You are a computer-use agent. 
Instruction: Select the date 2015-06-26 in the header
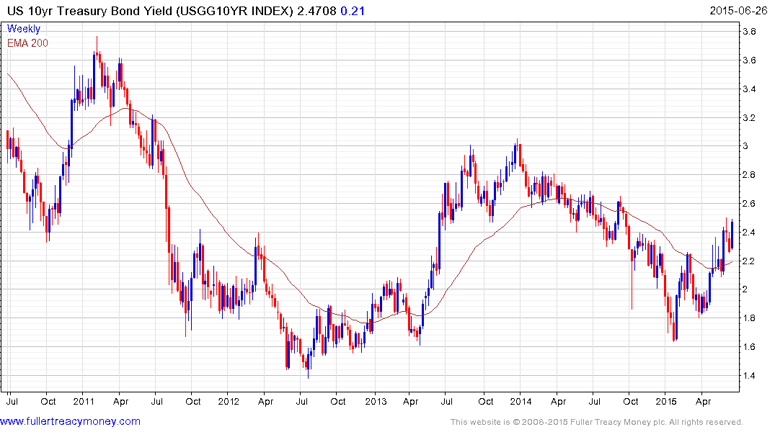coord(738,11)
